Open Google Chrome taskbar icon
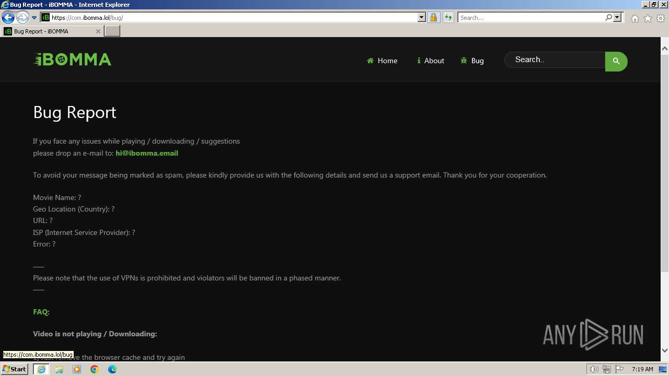 [95, 369]
